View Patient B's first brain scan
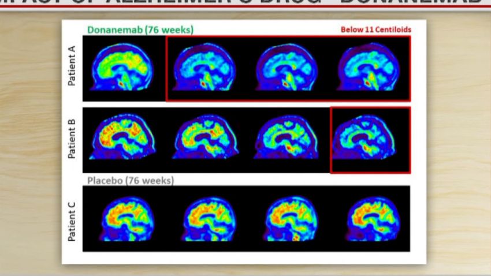The image size is (491, 276). point(122,136)
